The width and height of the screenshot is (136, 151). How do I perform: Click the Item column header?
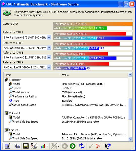32,75
